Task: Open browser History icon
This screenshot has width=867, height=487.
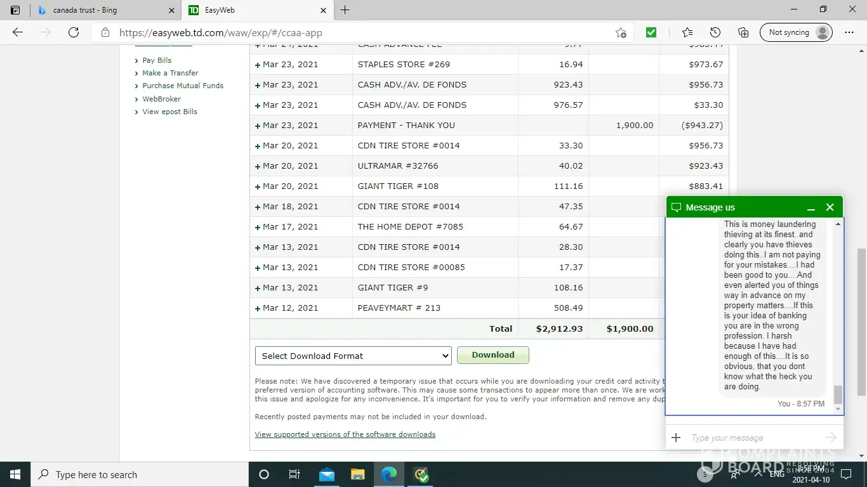Action: 715,32
